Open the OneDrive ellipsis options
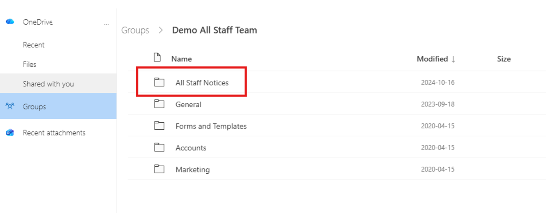The height and width of the screenshot is (213, 546). point(106,24)
